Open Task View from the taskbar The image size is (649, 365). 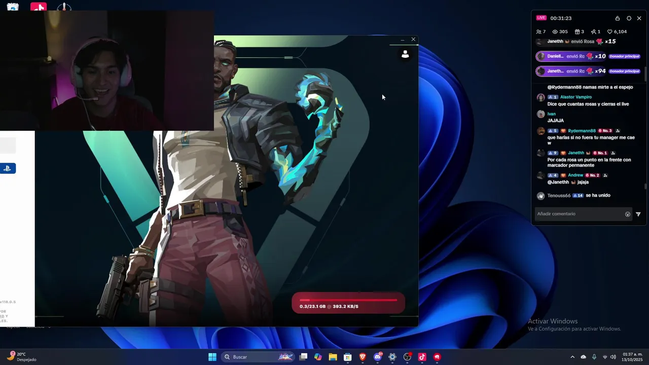[x=303, y=357]
